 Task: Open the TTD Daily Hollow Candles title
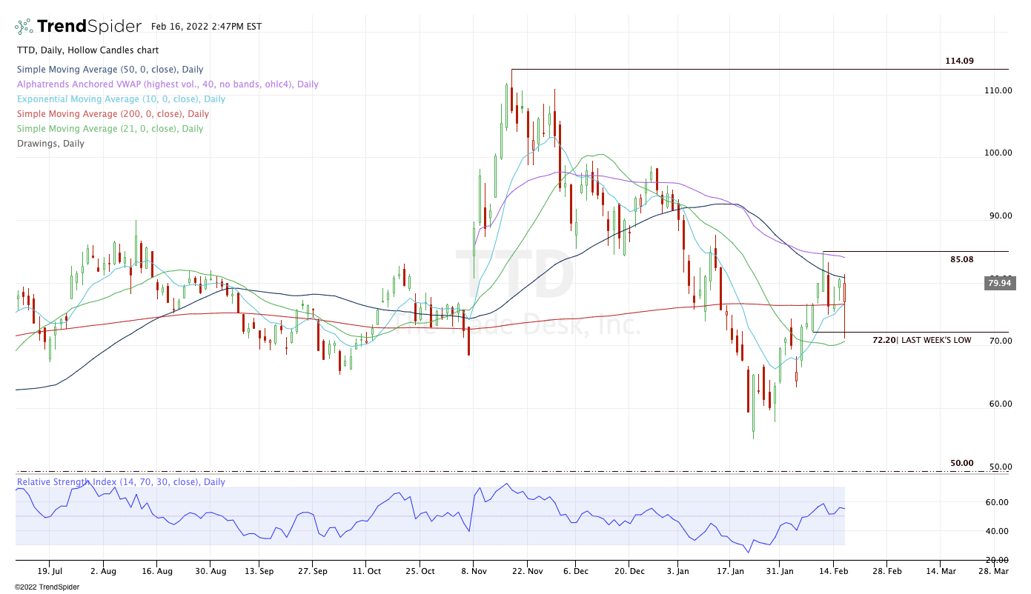[x=87, y=50]
